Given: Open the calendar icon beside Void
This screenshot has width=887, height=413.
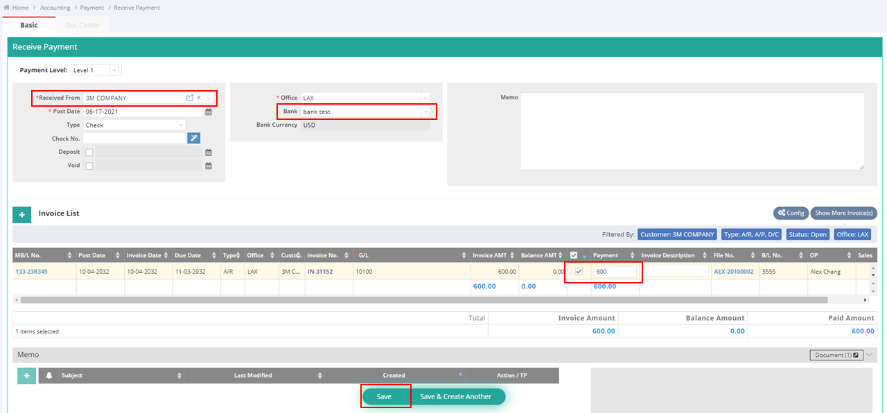Looking at the screenshot, I should pos(208,166).
